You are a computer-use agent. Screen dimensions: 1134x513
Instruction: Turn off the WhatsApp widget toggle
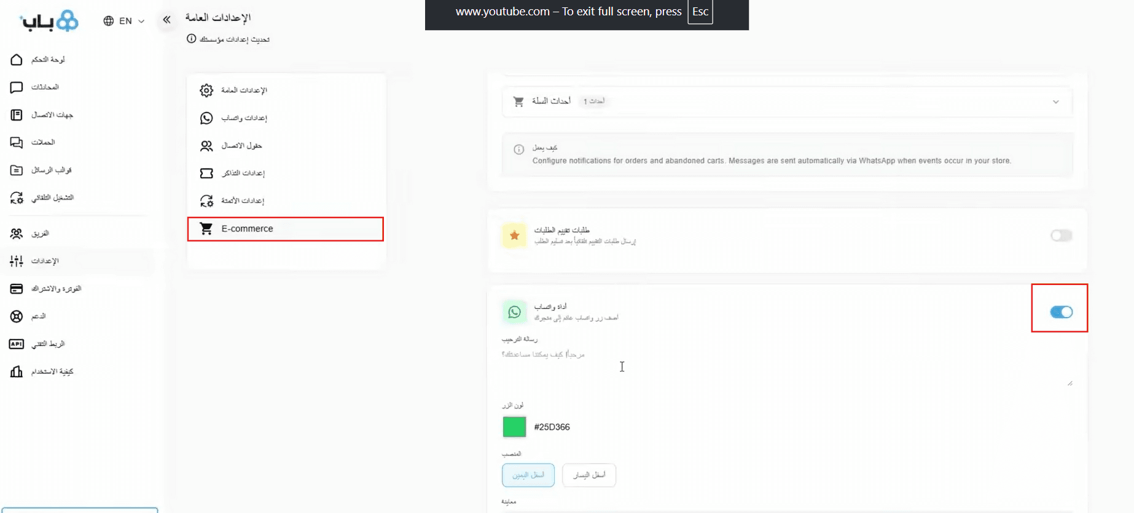click(x=1061, y=312)
